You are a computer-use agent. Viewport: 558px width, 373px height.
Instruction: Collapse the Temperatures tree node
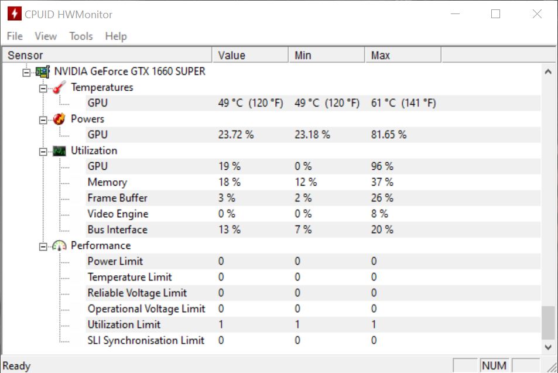43,88
